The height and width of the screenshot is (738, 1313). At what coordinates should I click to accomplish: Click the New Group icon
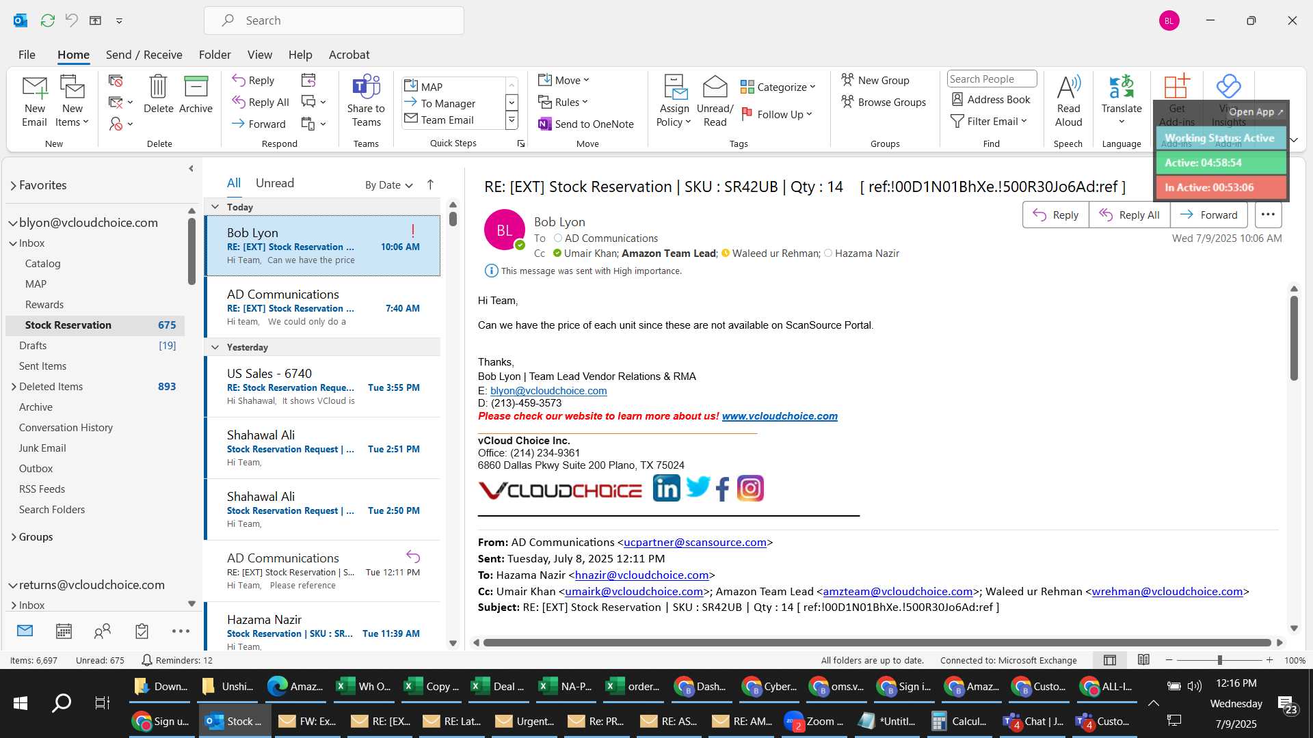click(x=875, y=80)
